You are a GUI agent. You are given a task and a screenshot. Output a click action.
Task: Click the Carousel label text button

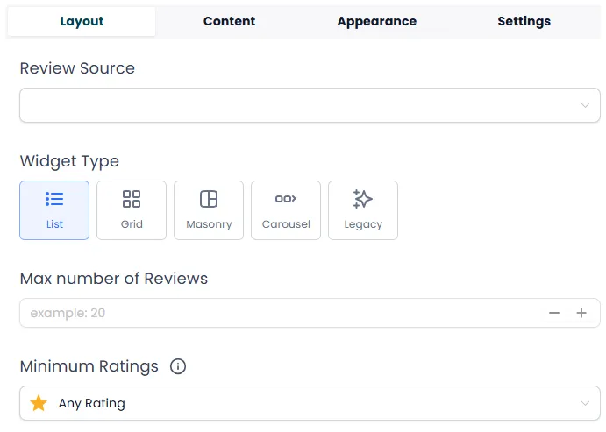pos(286,224)
